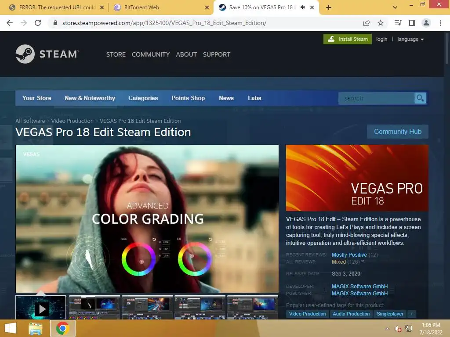Open the ABOUT menu
Viewport: 450px width, 337px height.
tap(186, 54)
